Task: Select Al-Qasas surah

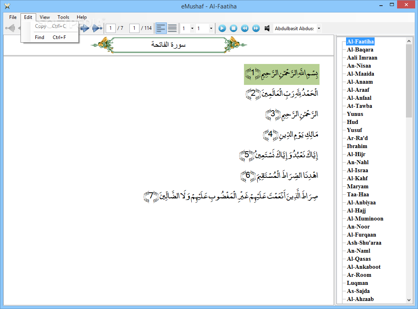Action: [359, 259]
